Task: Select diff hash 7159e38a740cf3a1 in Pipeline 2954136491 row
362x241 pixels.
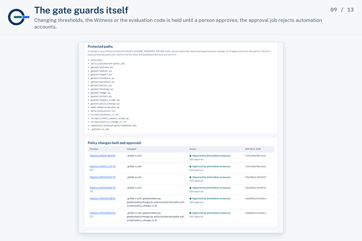Action: pyautogui.click(x=256, y=156)
